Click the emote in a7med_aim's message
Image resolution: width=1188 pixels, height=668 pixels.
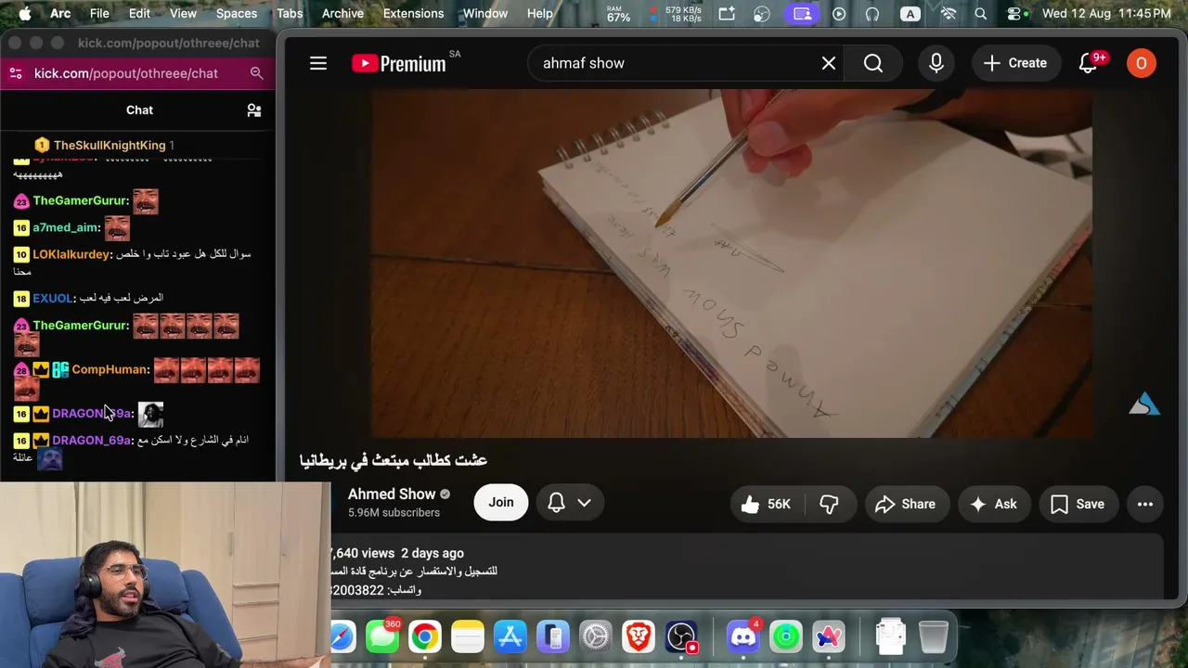(117, 227)
